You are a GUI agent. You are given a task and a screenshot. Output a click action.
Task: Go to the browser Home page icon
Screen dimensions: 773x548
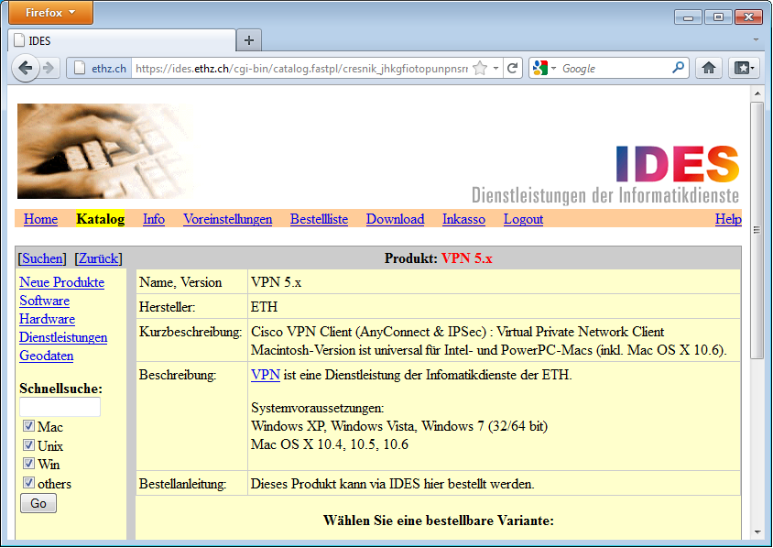point(709,68)
